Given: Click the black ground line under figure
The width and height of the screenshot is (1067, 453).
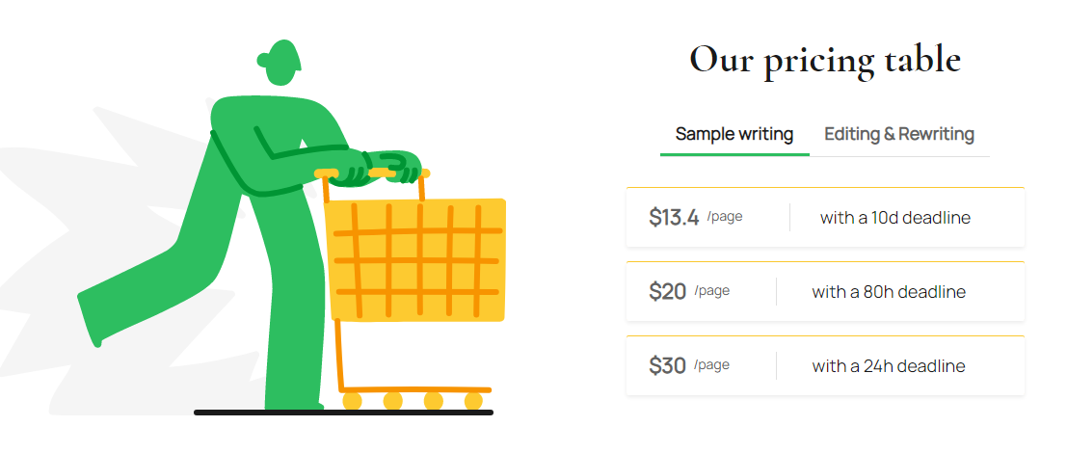Looking at the screenshot, I should [x=344, y=413].
